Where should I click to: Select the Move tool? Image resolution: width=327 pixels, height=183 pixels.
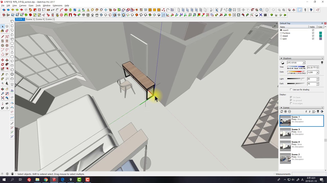point(3,60)
